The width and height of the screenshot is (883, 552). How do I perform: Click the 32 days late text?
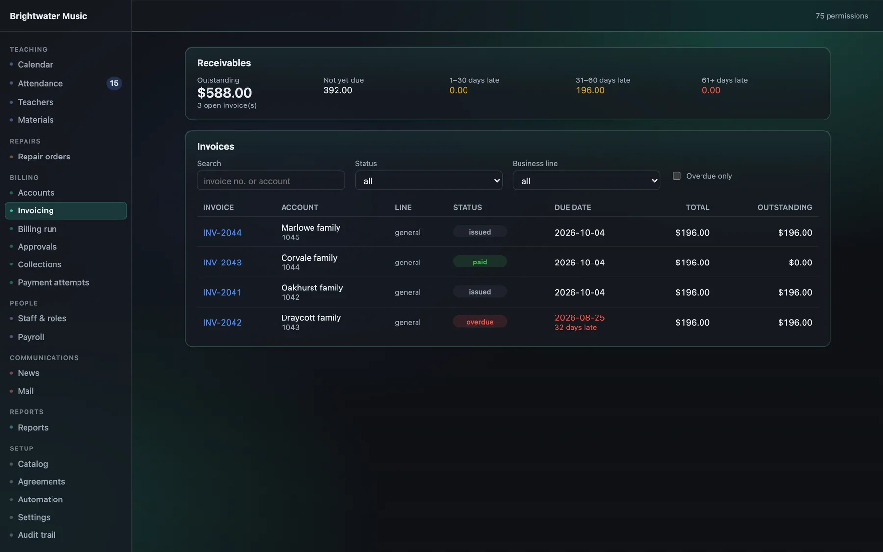575,328
